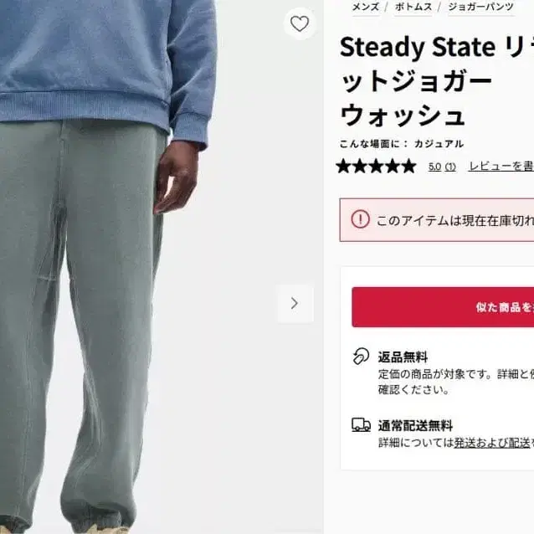Click the five-star rating display

tap(377, 167)
